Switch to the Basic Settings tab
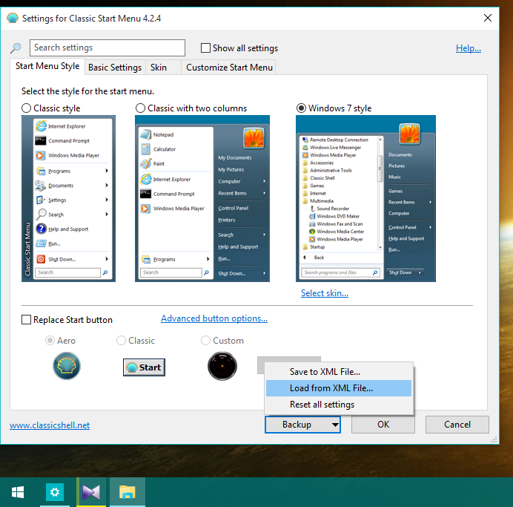The height and width of the screenshot is (507, 513). pos(115,68)
